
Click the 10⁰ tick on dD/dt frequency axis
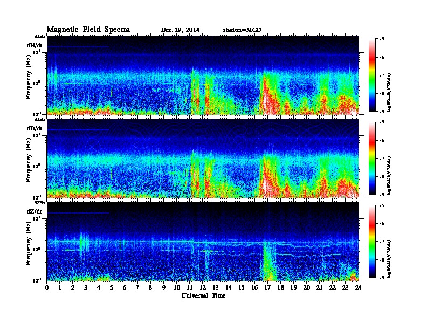37,166
